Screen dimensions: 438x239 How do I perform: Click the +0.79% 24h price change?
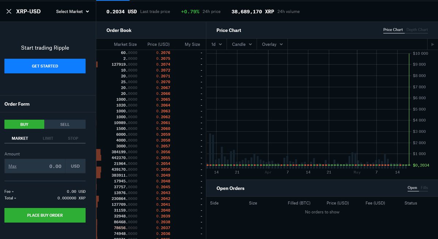(x=190, y=12)
